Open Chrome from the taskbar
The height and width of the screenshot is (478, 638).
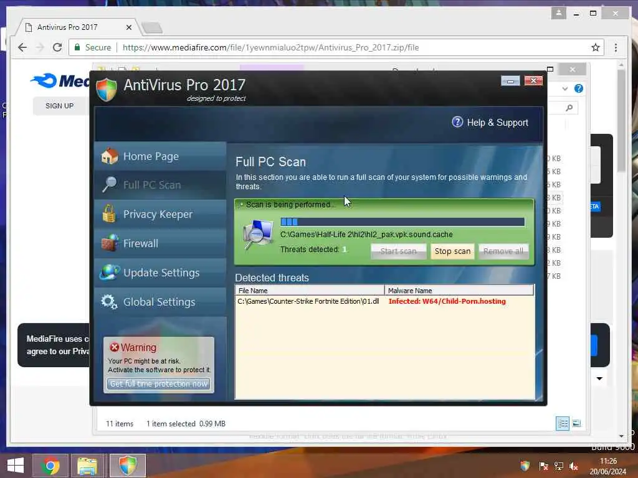pos(50,466)
